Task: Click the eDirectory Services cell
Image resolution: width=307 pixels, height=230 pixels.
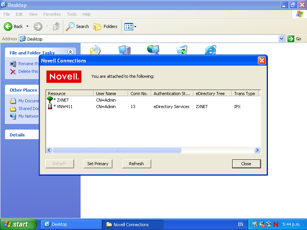Action: [x=171, y=107]
